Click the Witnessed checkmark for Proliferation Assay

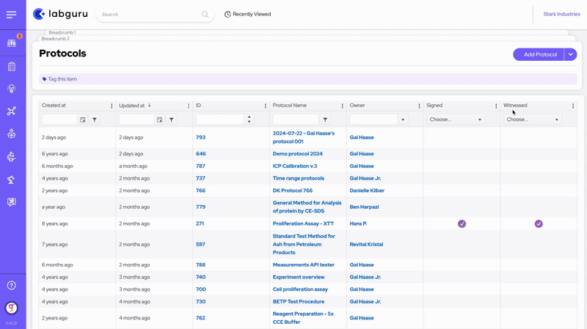(x=539, y=223)
